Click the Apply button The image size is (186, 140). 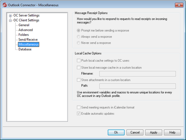click(x=153, y=132)
